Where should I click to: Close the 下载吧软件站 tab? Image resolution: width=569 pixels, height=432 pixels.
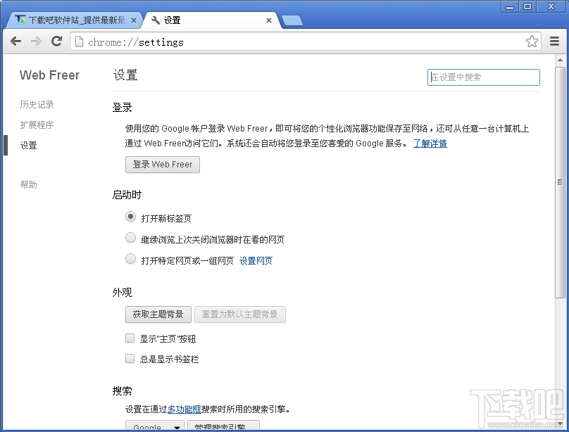(134, 20)
